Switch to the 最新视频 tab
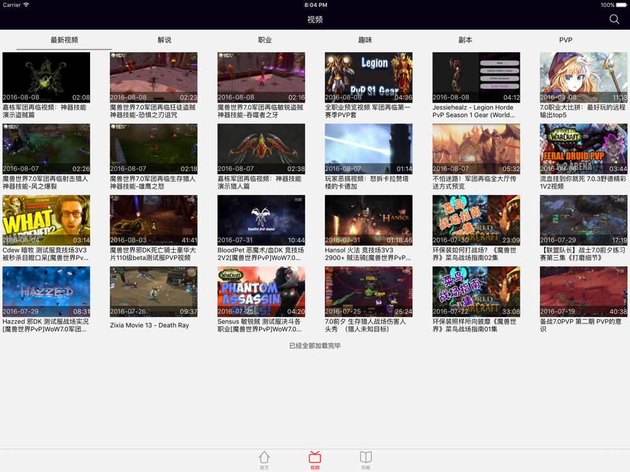The height and width of the screenshot is (472, 630). pos(64,40)
